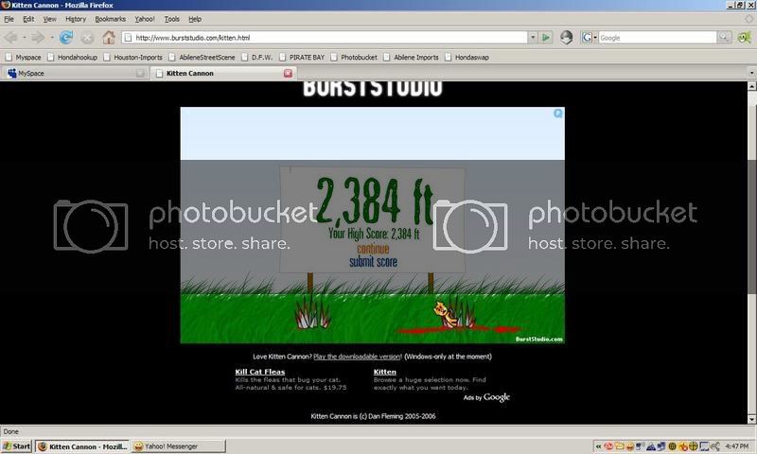This screenshot has width=757, height=454.
Task: Open the Play the downloadable version link
Action: pos(357,357)
